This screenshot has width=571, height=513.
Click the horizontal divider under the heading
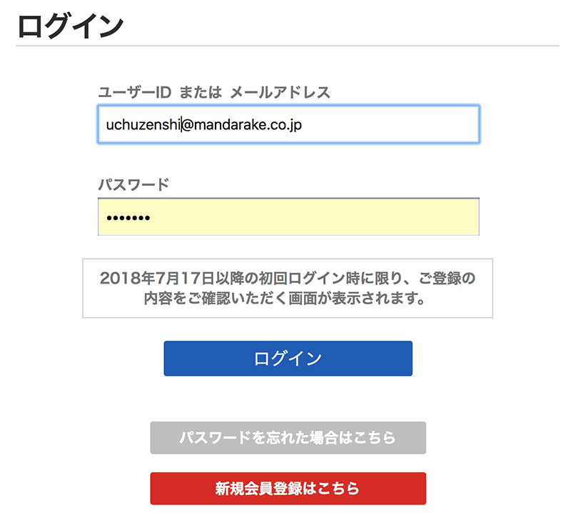[285, 46]
